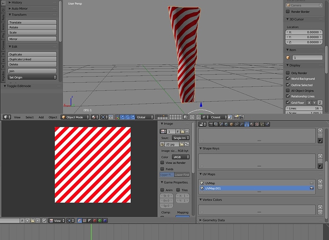
Task: Reload image icon beside //2.jpg path
Action: [187, 144]
